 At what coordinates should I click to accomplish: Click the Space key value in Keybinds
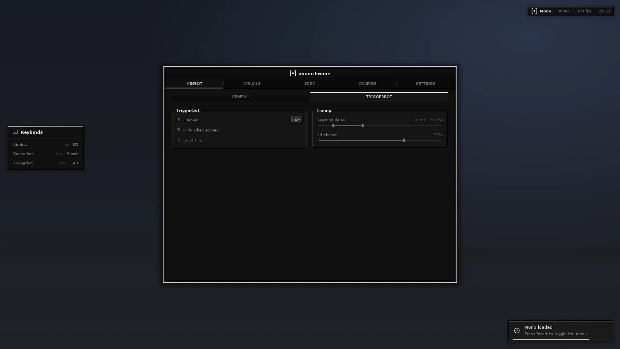pos(72,154)
